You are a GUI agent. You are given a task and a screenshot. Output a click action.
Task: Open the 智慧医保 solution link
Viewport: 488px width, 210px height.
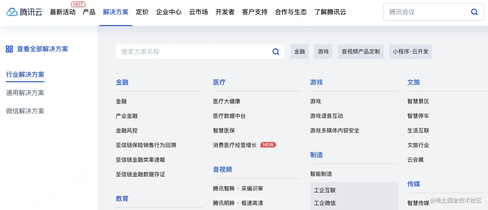click(224, 130)
